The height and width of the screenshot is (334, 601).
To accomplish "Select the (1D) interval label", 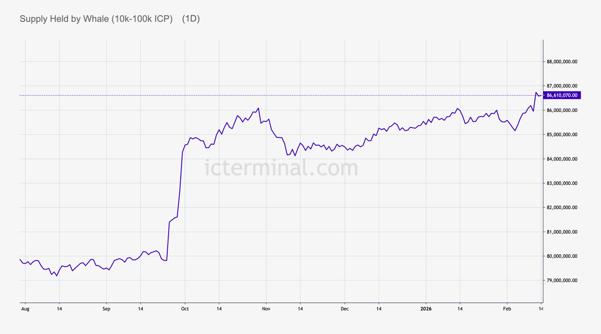I will coord(191,19).
